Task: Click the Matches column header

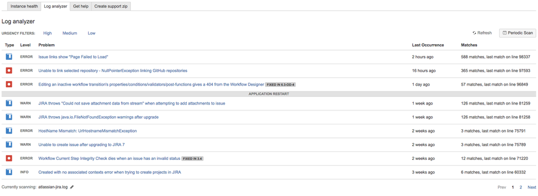Action: [x=469, y=45]
